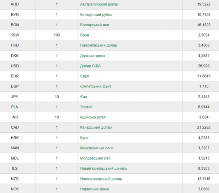The image size is (219, 193).
Task: Open the Євро currency link
Action: (x=85, y=76)
